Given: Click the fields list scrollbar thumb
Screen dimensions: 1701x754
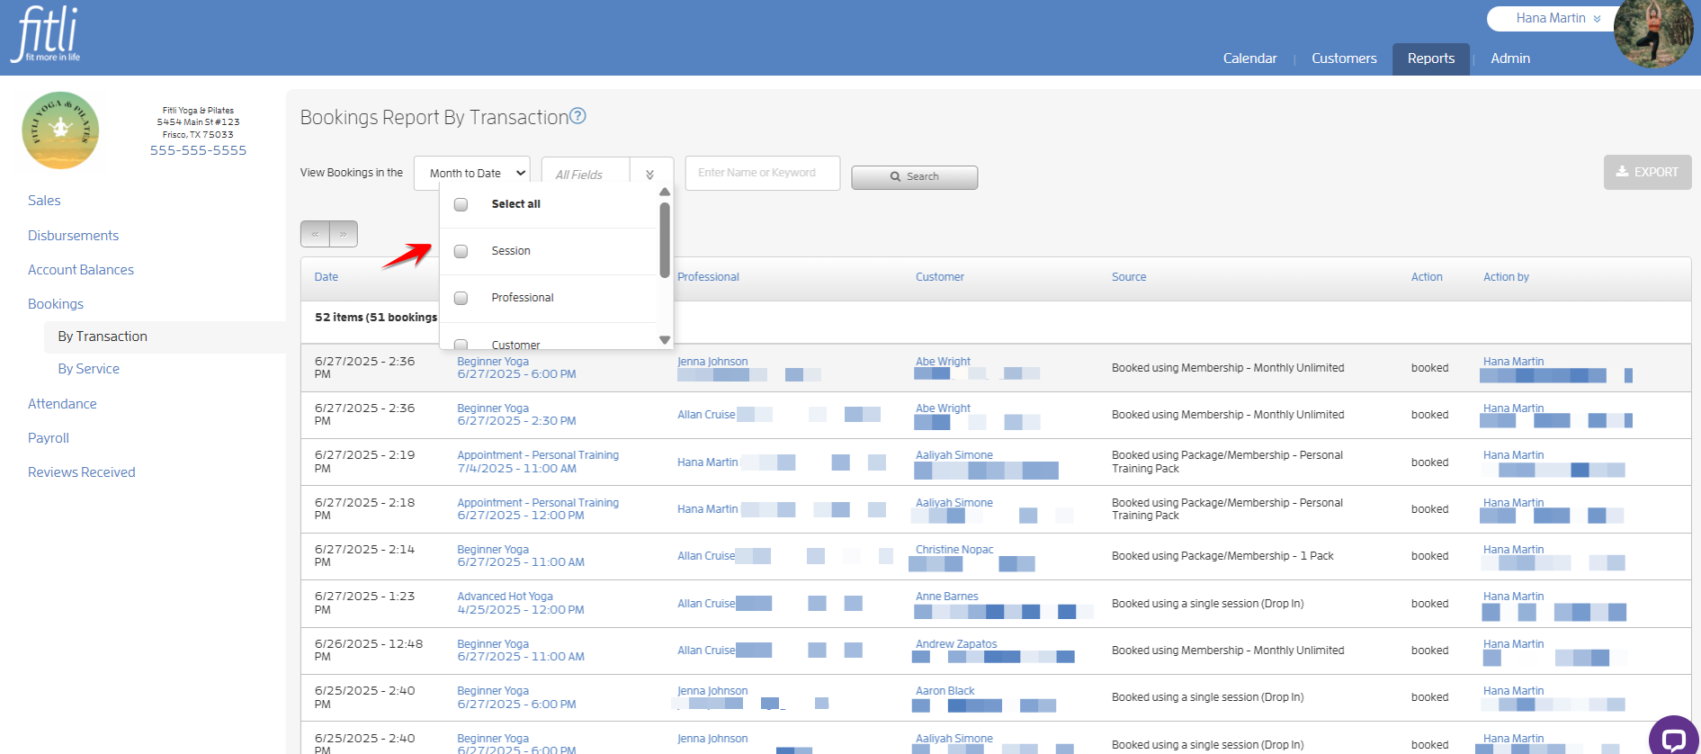Looking at the screenshot, I should [665, 239].
